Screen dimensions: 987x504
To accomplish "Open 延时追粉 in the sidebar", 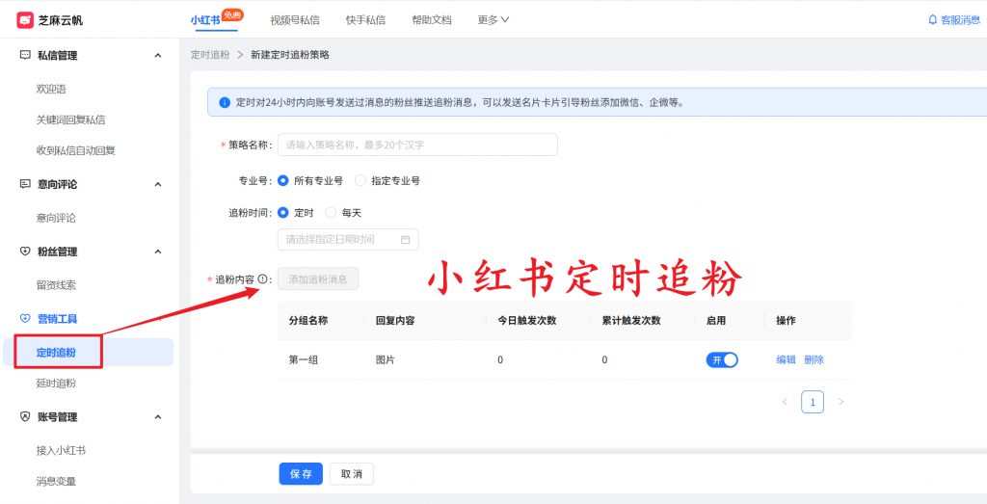I will (56, 384).
